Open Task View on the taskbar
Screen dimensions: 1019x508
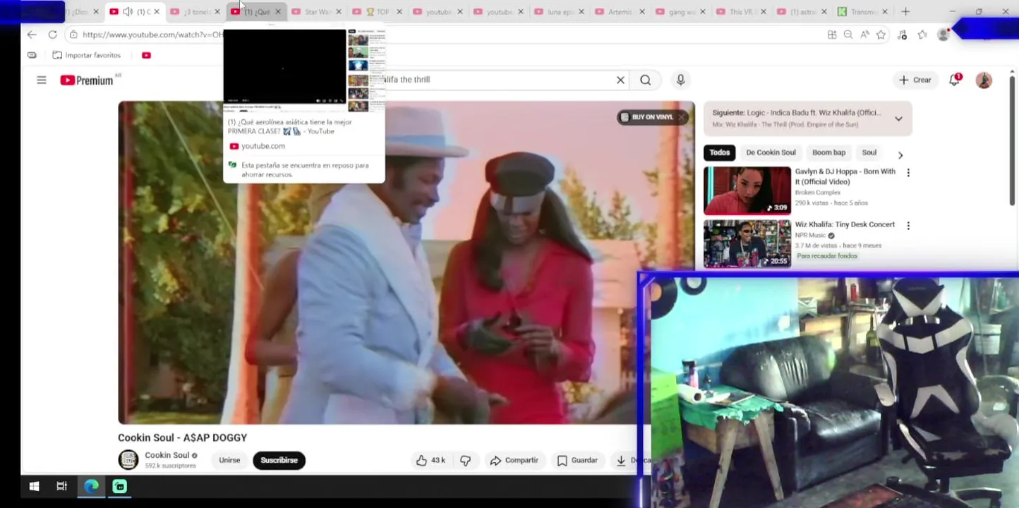tap(61, 486)
